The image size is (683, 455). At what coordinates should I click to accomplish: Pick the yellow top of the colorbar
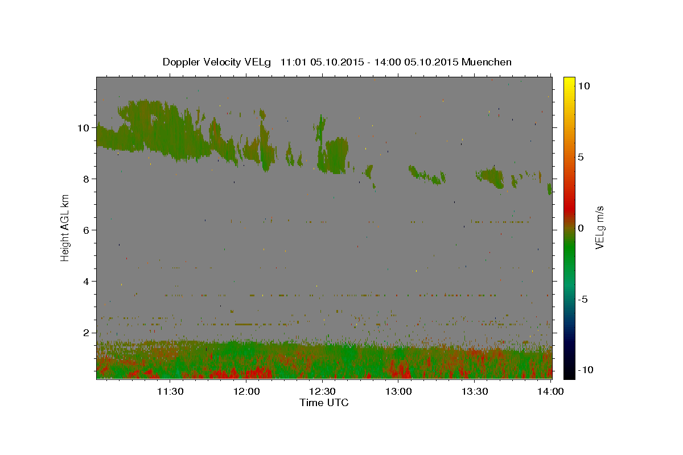(569, 82)
